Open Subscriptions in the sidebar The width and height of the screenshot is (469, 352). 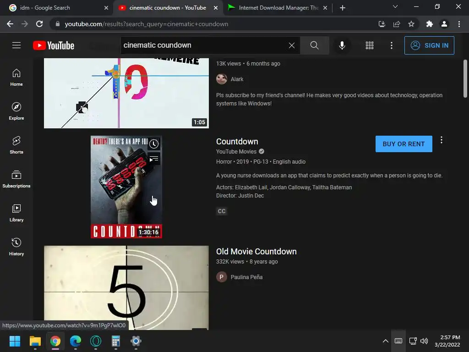point(16,179)
